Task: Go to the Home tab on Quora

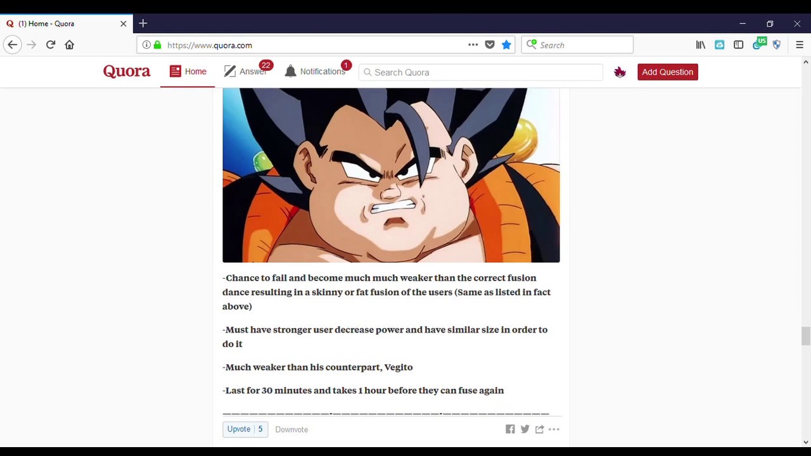Action: 188,72
